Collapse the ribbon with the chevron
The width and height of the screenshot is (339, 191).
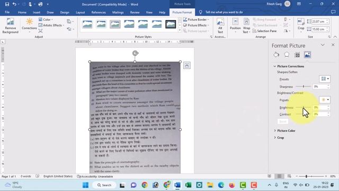pyautogui.click(x=335, y=37)
